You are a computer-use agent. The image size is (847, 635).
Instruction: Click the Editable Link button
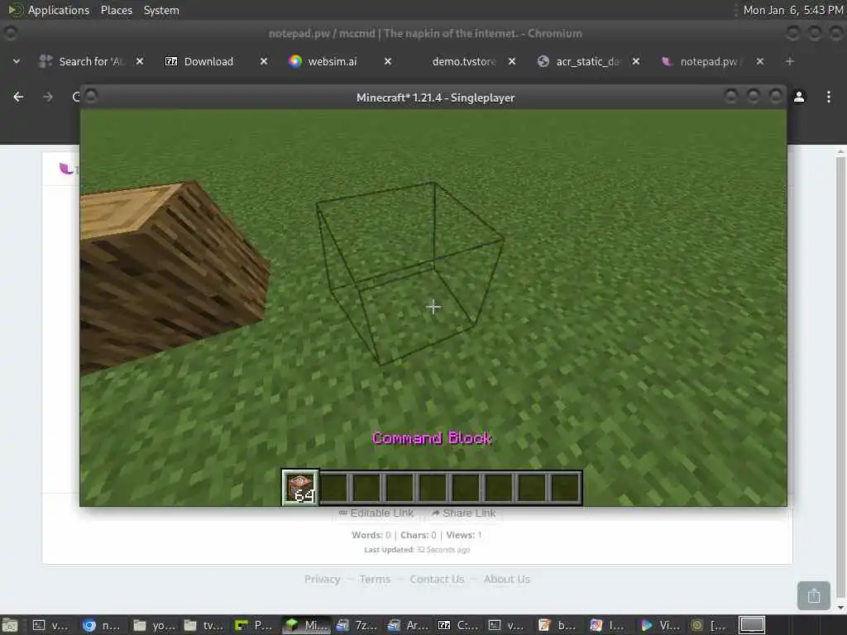[376, 513]
